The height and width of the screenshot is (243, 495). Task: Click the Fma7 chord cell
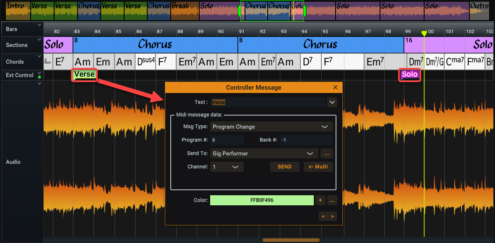click(475, 62)
